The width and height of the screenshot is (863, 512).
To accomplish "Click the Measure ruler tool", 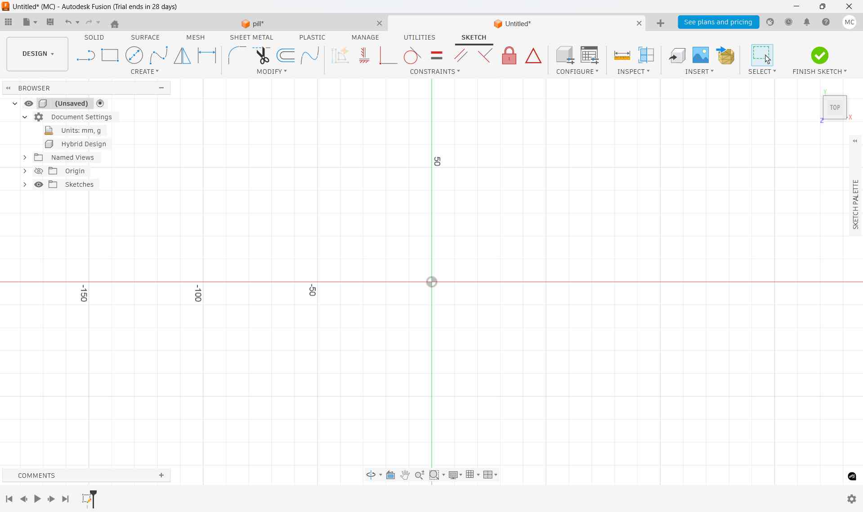I will click(622, 55).
